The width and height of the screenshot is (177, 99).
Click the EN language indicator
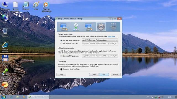pyautogui.click(x=148, y=97)
